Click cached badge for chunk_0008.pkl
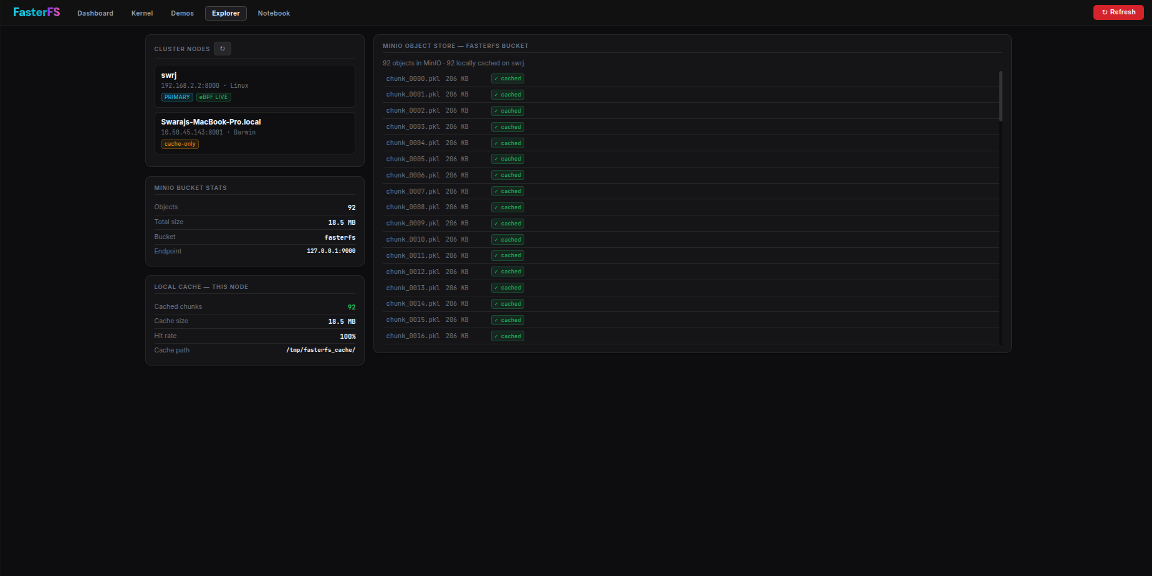 click(x=507, y=207)
